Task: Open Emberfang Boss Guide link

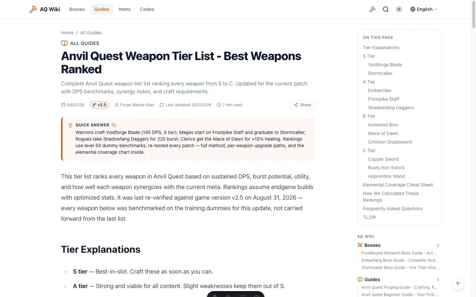Action: pyautogui.click(x=400, y=260)
